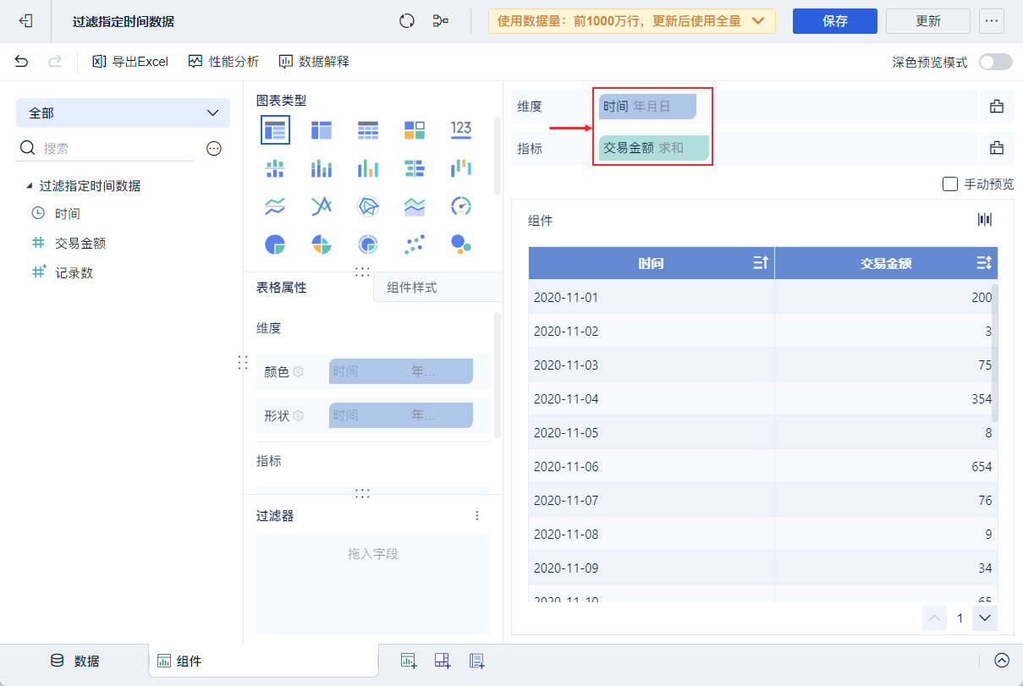Collapse the 过滤指定时间数据 tree node
This screenshot has height=686, width=1023.
[x=30, y=186]
